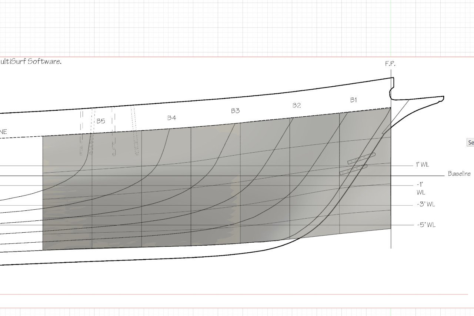The height and width of the screenshot is (316, 474).
Task: Select the B1 buttock label
Action: coord(354,100)
